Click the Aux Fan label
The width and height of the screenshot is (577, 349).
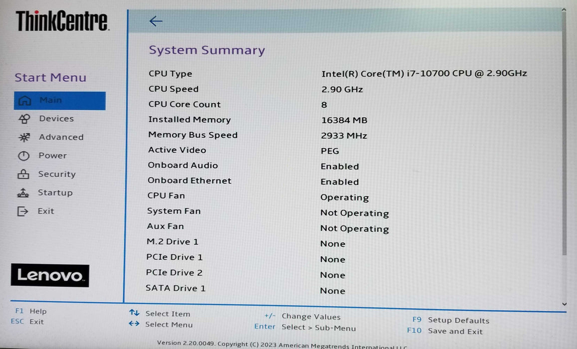click(165, 226)
